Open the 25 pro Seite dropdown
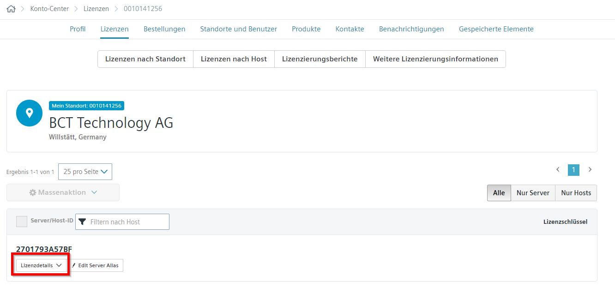 pos(85,171)
